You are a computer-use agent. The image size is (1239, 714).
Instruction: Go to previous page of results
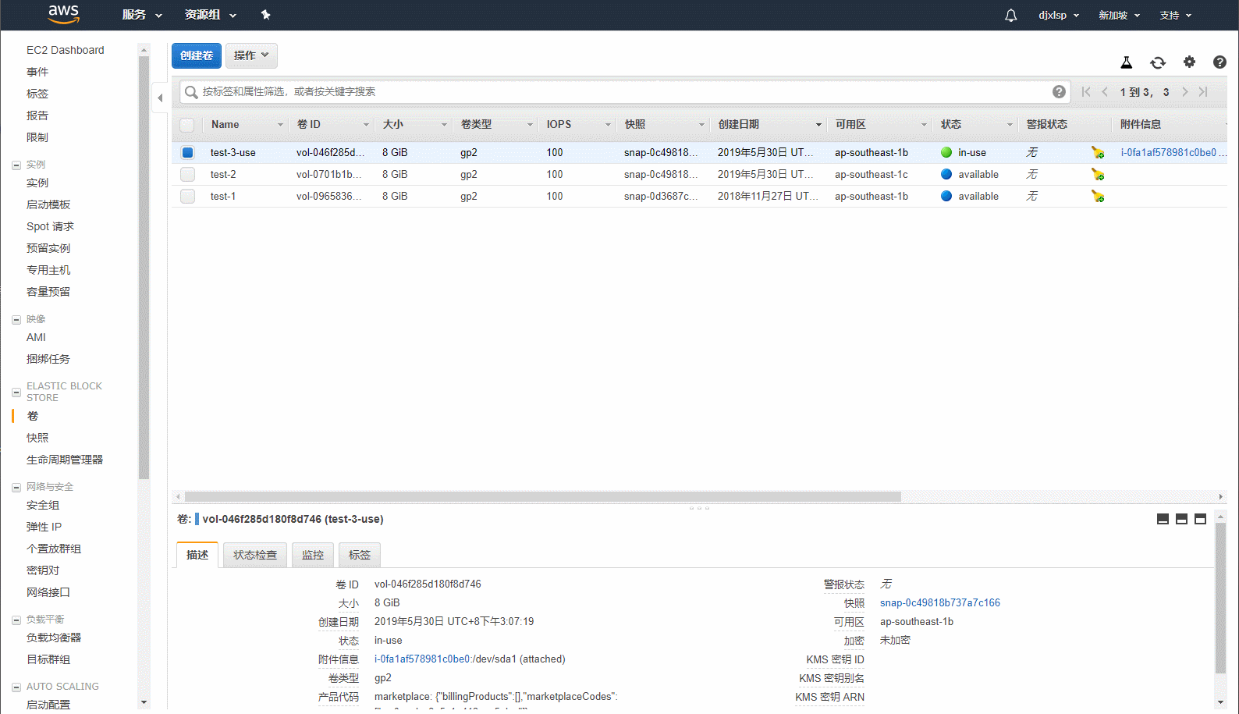[x=1105, y=91]
